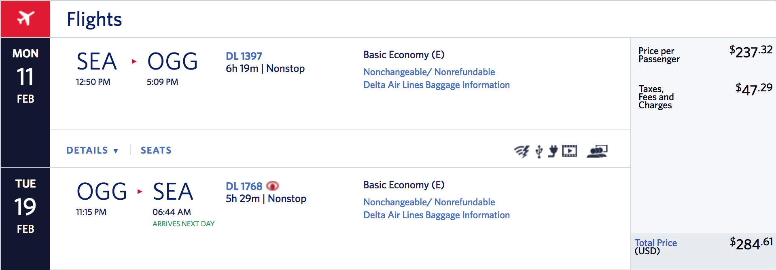Open flight number DL 1768 link
The width and height of the screenshot is (776, 270).
[x=244, y=186]
